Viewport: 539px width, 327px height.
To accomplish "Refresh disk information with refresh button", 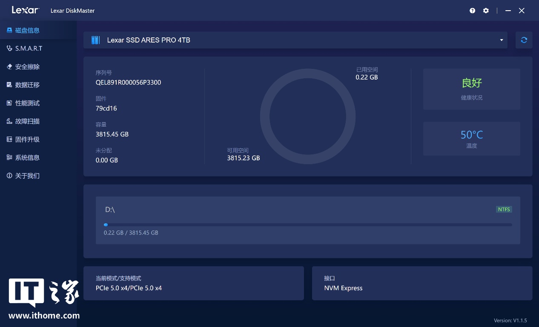I will 524,40.
